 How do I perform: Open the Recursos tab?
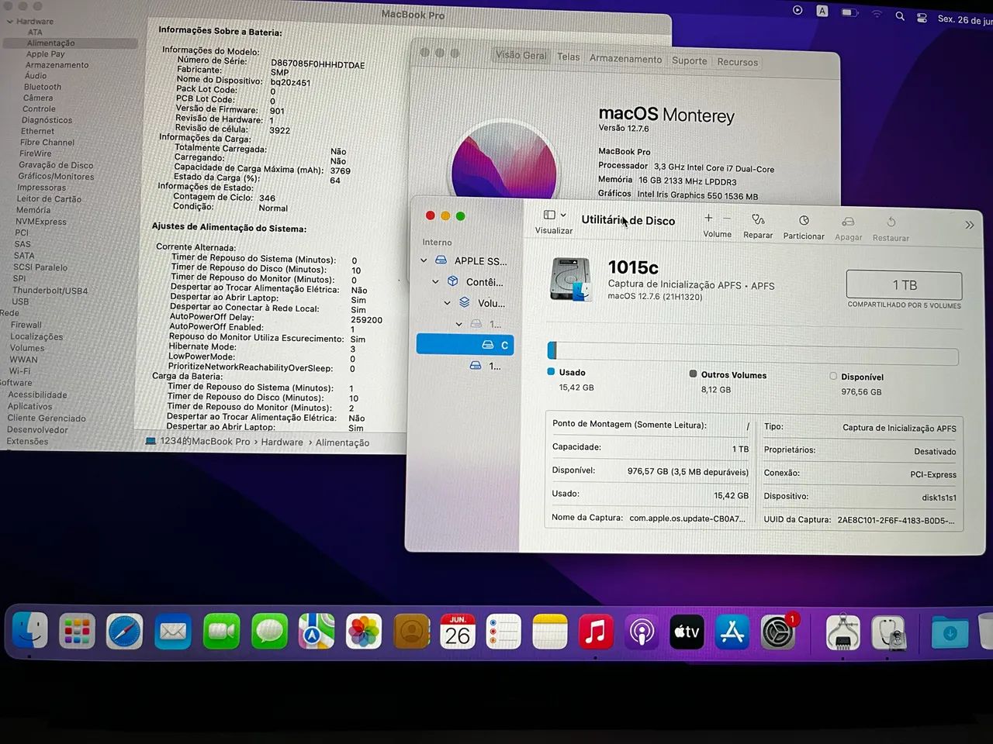pyautogui.click(x=737, y=62)
